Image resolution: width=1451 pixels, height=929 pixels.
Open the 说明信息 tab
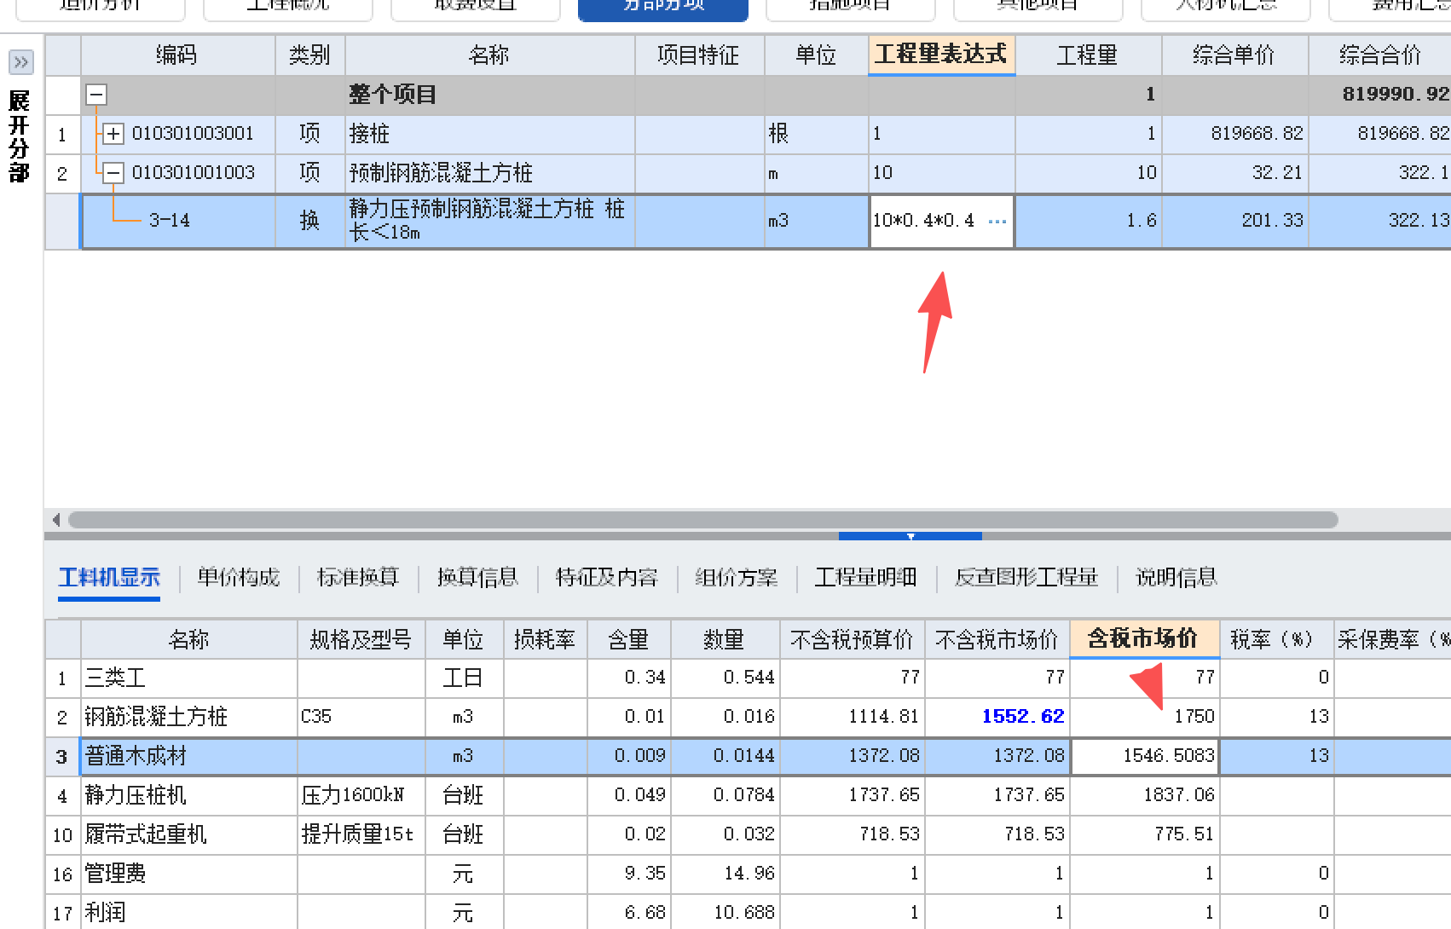(x=1176, y=578)
